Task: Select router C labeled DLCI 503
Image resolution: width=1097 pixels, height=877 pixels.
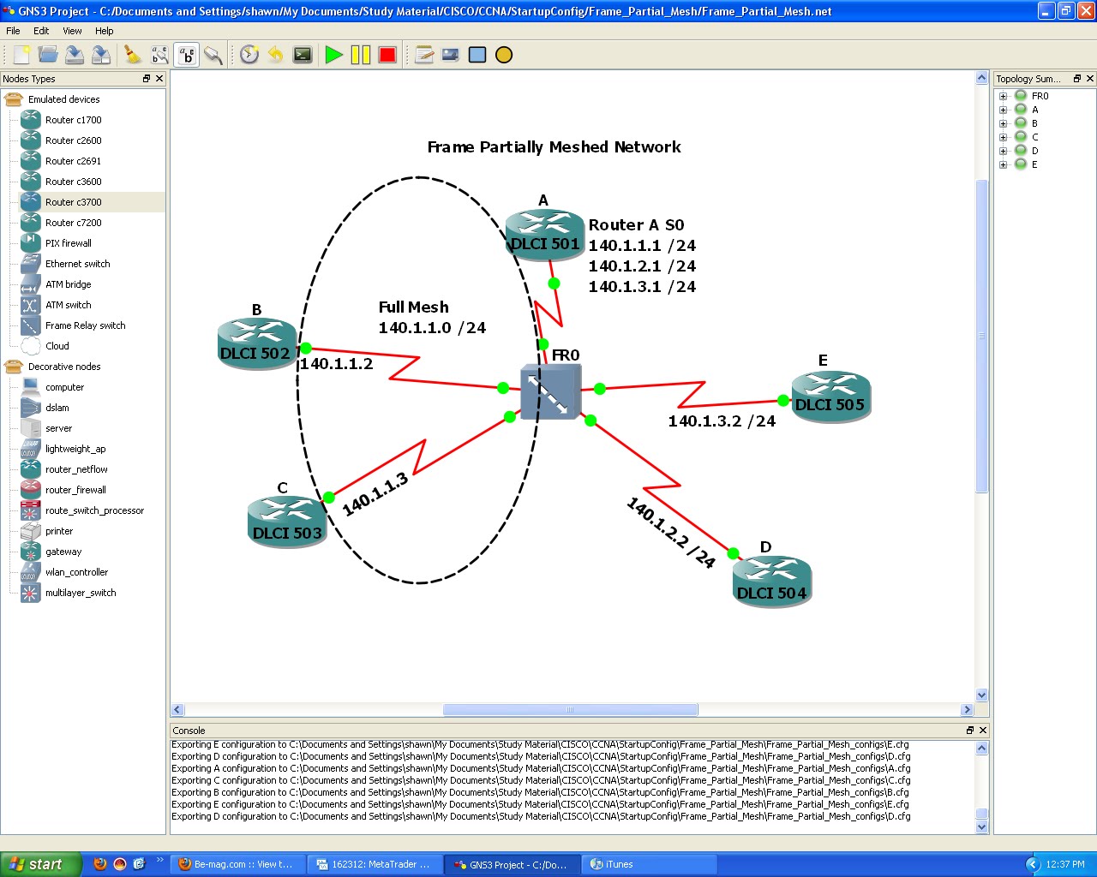Action: coord(287,522)
